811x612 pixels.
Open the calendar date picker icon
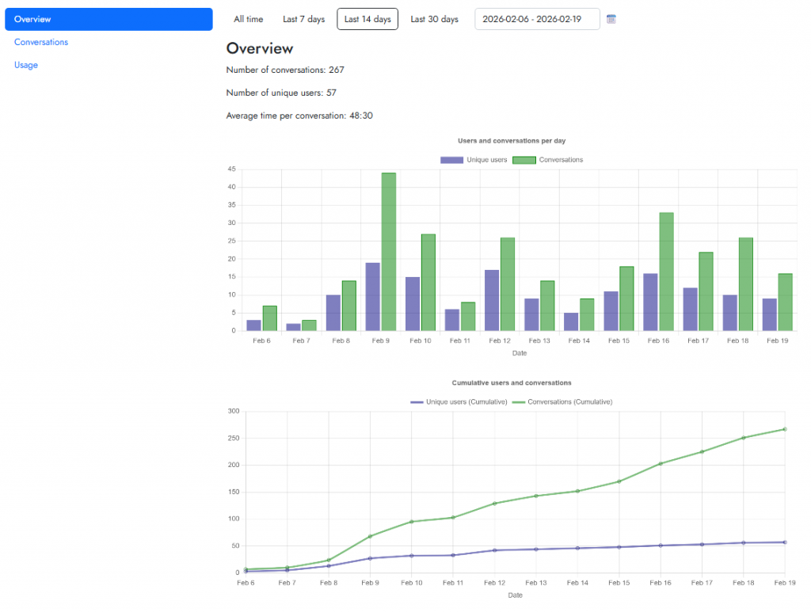click(x=611, y=19)
